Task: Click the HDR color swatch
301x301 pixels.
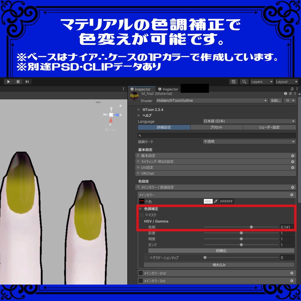Action: pyautogui.click(x=208, y=201)
